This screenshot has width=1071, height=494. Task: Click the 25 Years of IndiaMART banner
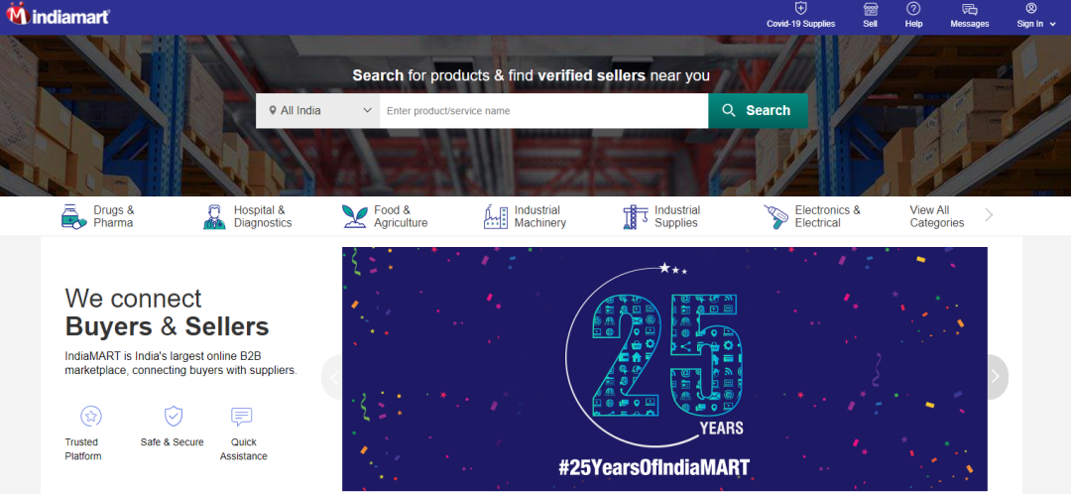coord(664,369)
